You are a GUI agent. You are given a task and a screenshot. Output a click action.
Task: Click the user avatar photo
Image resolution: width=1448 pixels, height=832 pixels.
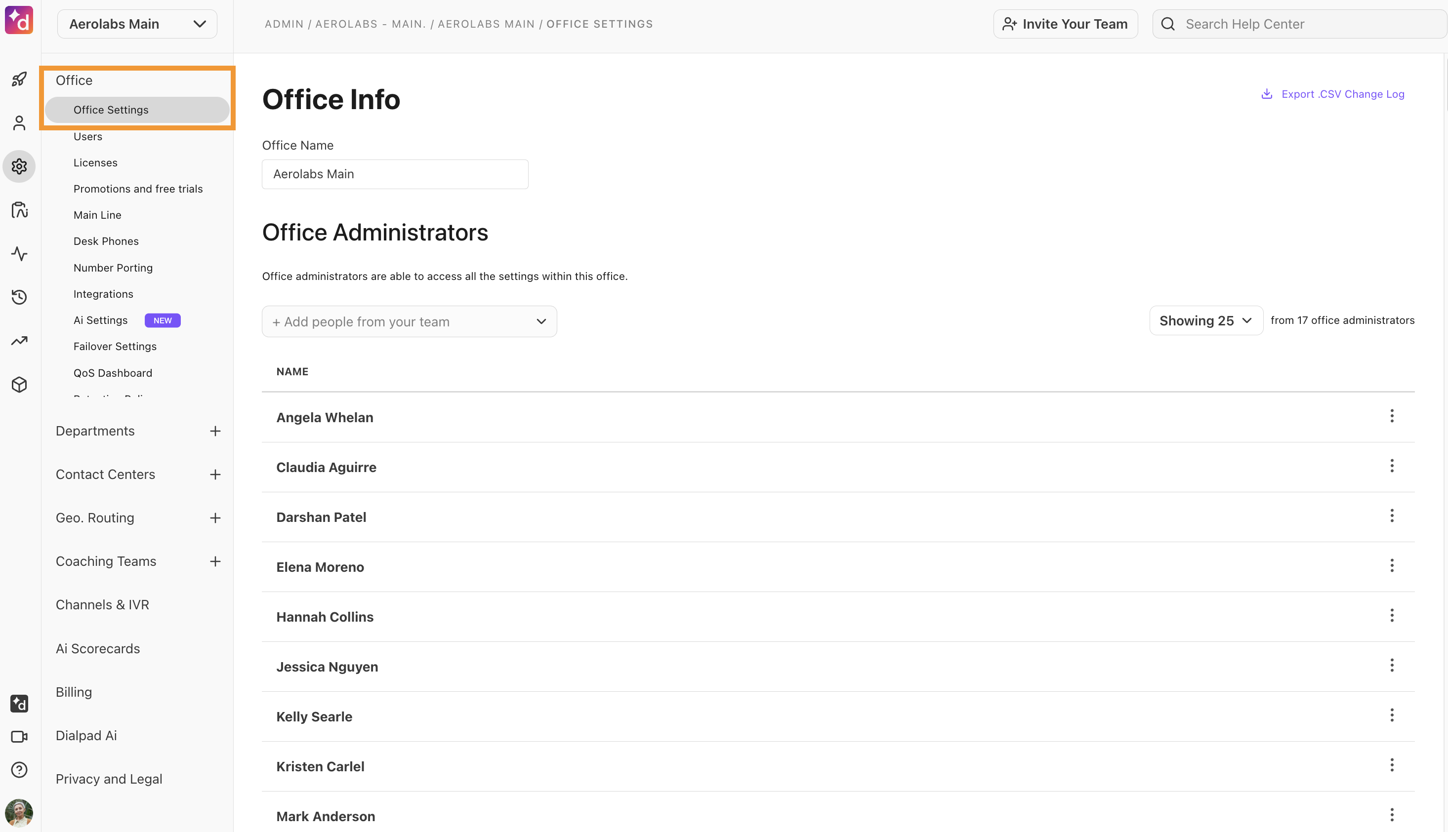(x=19, y=813)
